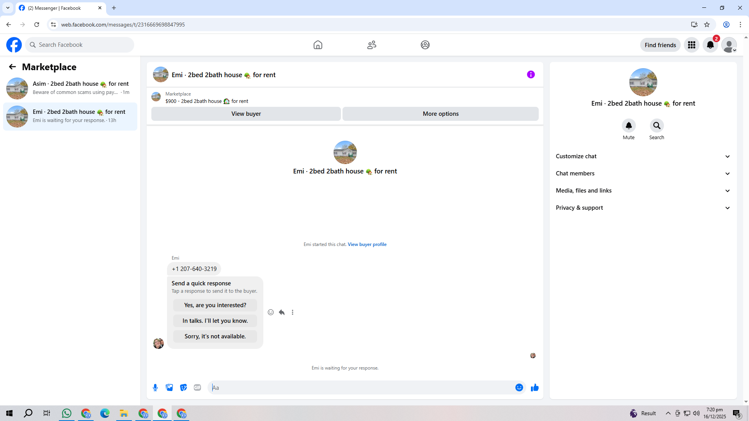React to Emi's message with emoji icon
This screenshot has width=749, height=421.
[x=271, y=312]
